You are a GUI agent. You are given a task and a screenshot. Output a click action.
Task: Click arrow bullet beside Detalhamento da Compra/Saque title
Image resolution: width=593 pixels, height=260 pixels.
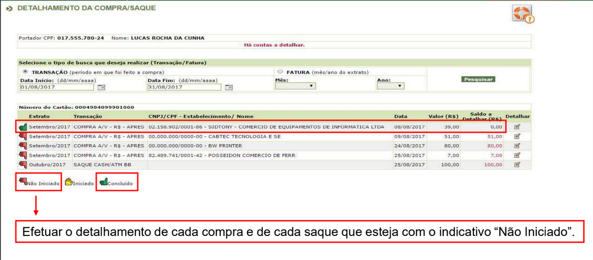(x=10, y=8)
